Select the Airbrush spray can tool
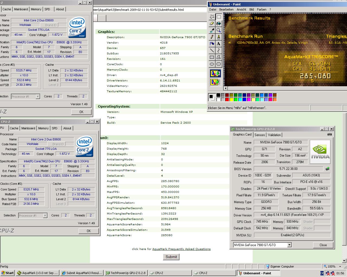347x277 pixels. (212, 44)
